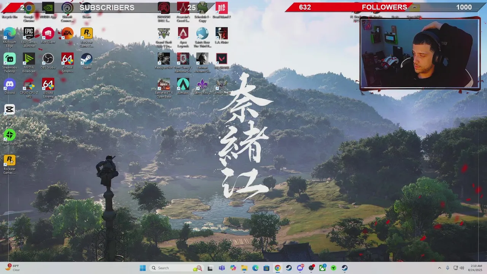Image resolution: width=487 pixels, height=274 pixels.
Task: Select the Batman Arkham game shortcut
Action: click(202, 63)
